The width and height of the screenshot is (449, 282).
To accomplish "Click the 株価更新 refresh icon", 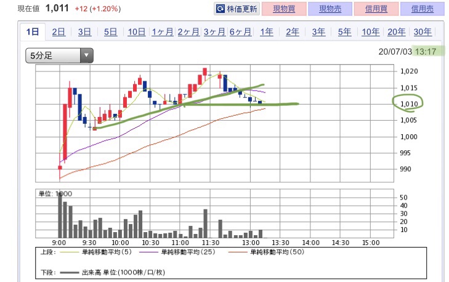I will coord(220,9).
